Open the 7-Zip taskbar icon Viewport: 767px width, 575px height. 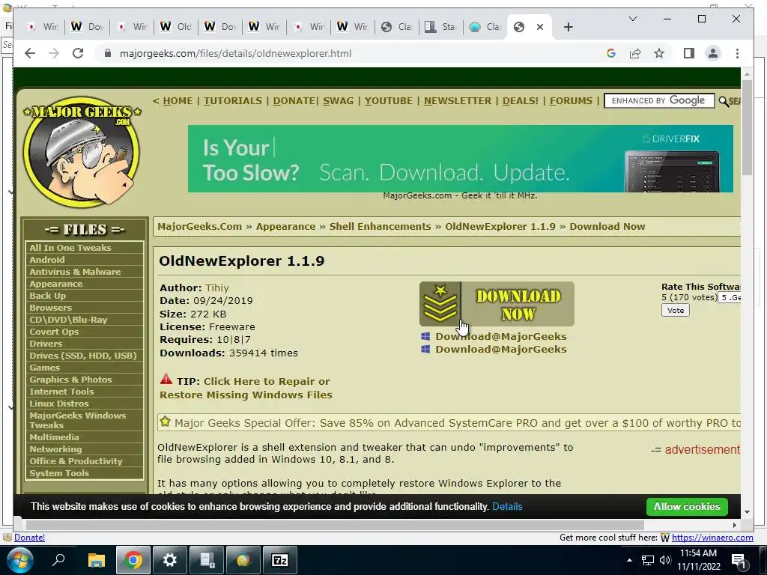click(280, 560)
